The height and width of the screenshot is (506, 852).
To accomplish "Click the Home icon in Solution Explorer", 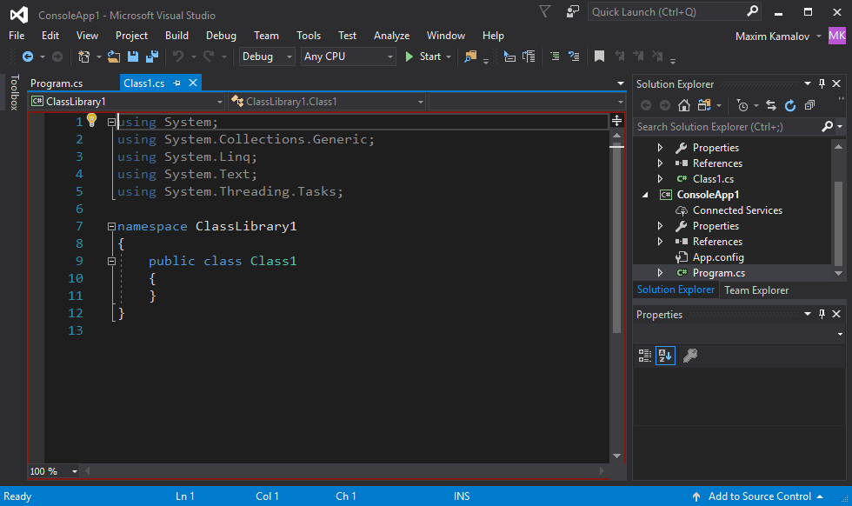I will point(684,105).
